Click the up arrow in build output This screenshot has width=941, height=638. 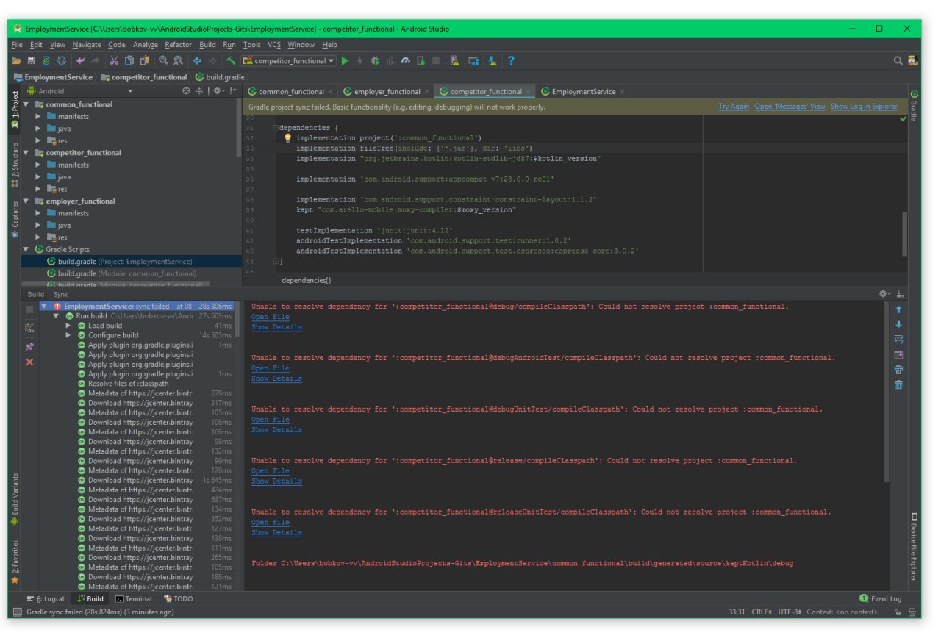tap(898, 310)
